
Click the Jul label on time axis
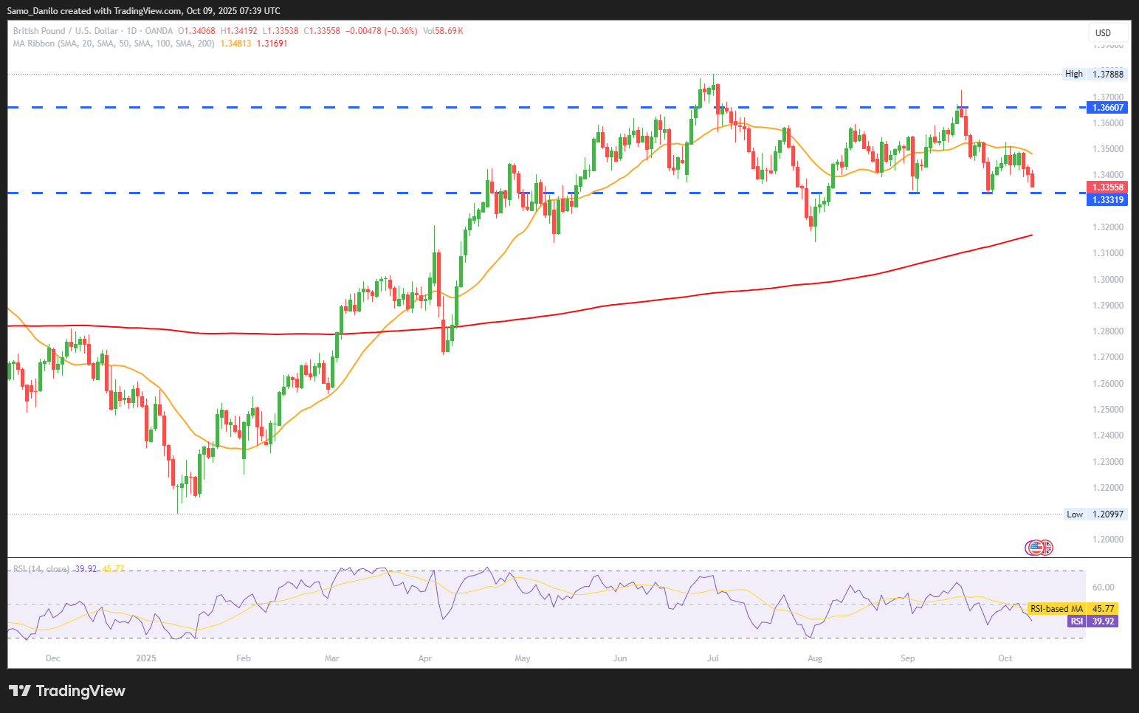coord(713,658)
